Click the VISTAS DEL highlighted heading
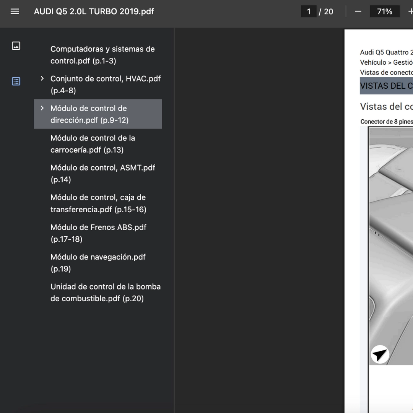The image size is (413, 413). click(386, 86)
